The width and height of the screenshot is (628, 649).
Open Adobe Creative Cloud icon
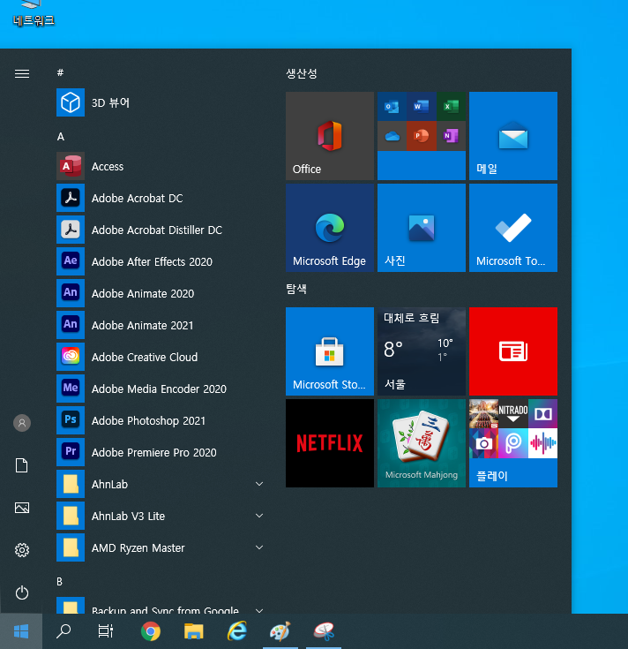[71, 357]
